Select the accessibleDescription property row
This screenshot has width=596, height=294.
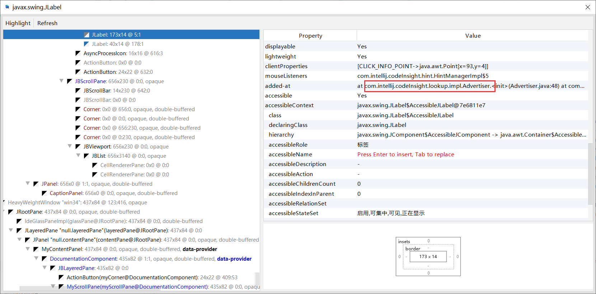pos(426,164)
